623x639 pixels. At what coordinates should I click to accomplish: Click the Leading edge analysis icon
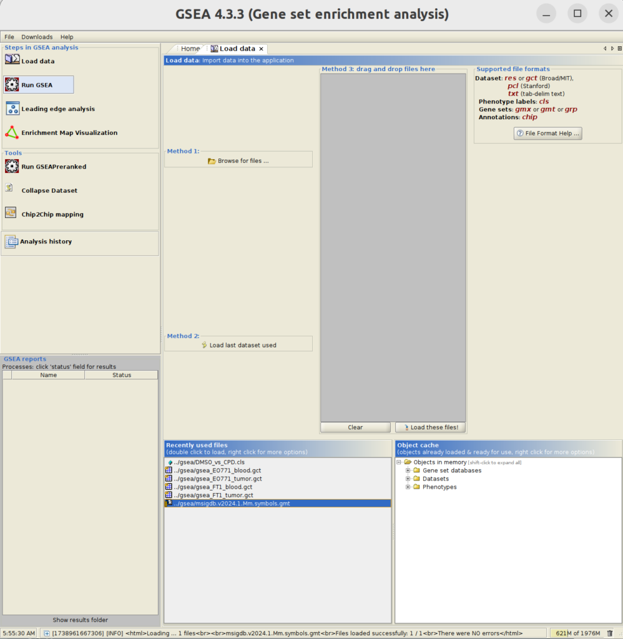pos(12,109)
